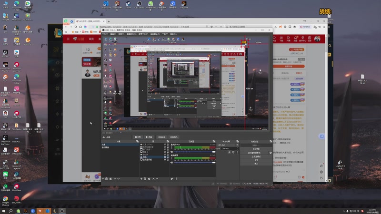
Task: Open OBS 文件(F) menu
Action: point(105,34)
